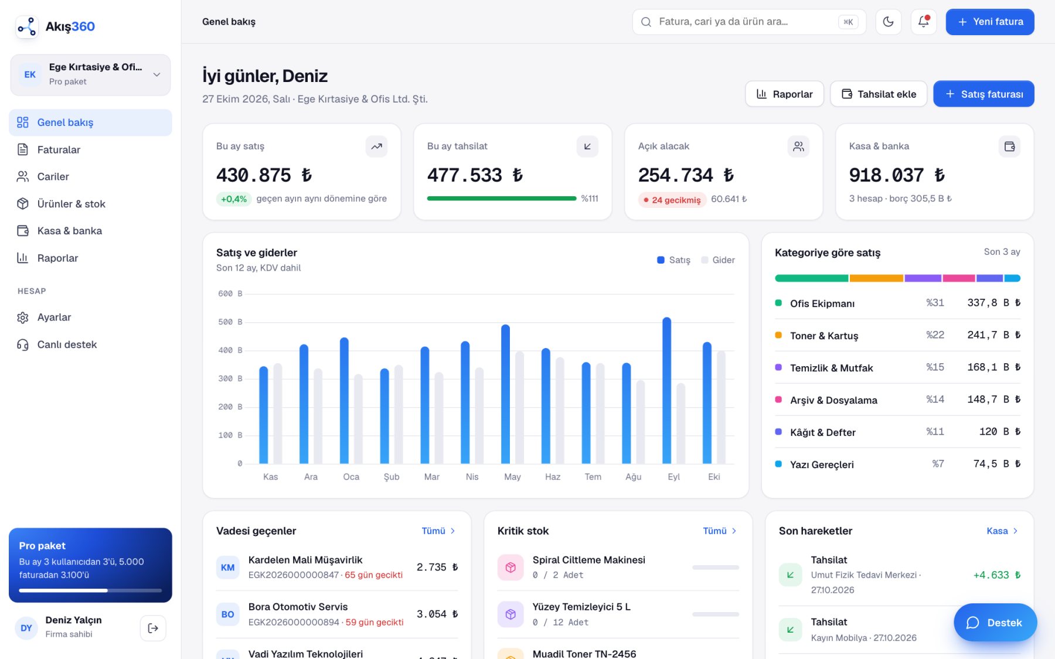This screenshot has height=659, width=1055.
Task: Open Ürünler & stok menu item
Action: 90,204
